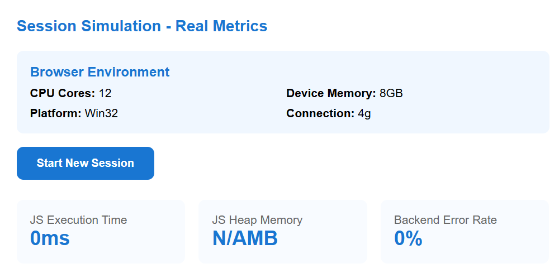Screen dimensions: 559x273
Task: Click the Platform label
Action: pos(56,113)
